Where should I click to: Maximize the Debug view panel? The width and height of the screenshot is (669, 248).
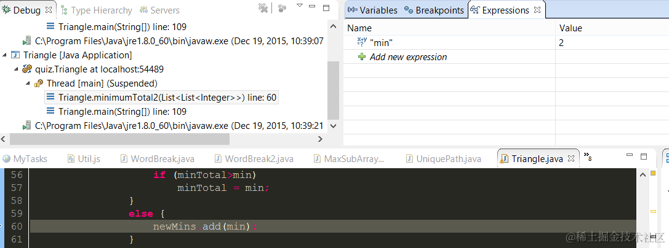[x=326, y=7]
